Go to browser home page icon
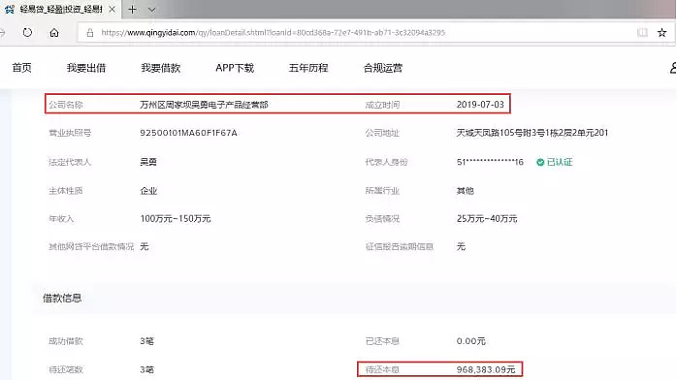 (x=54, y=32)
